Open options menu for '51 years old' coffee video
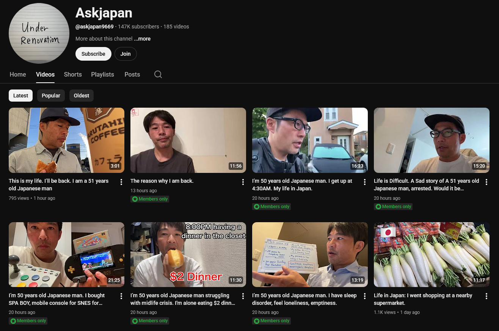This screenshot has width=499, height=331. pos(121,182)
